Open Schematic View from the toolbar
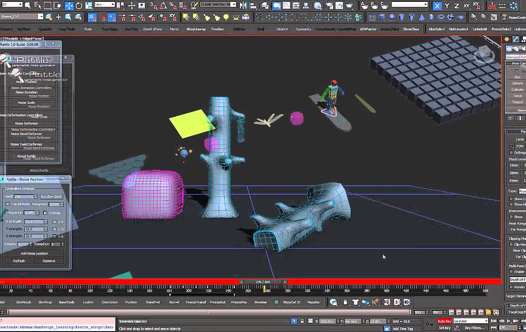Image resolution: width=526 pixels, height=332 pixels. click(306, 6)
